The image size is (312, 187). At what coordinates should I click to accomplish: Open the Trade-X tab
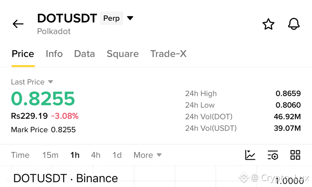pyautogui.click(x=168, y=54)
